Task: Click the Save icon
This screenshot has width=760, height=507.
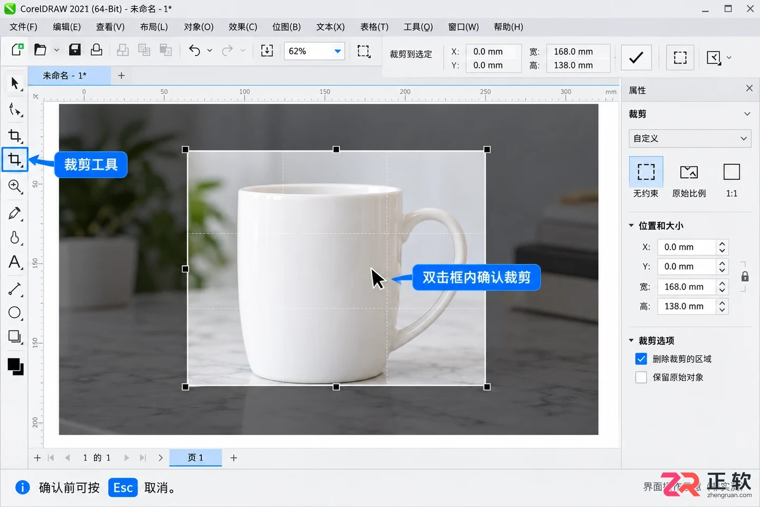Action: [x=75, y=50]
